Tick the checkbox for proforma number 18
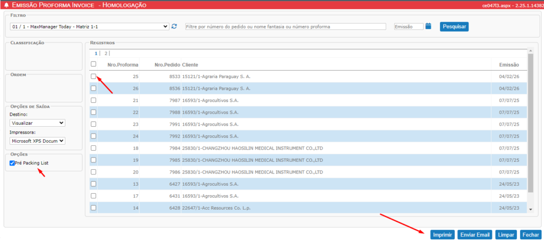The image size is (544, 243). coord(93,148)
